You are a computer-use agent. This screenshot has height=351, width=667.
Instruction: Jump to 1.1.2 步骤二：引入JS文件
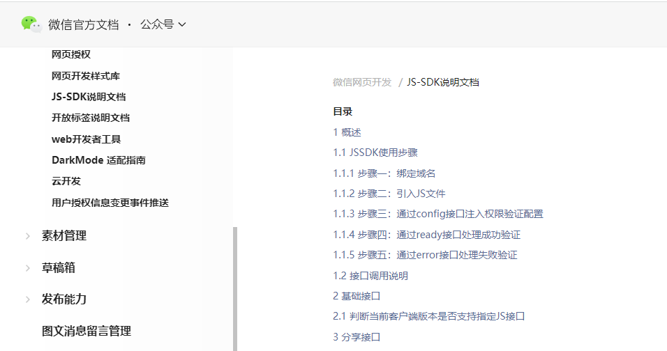tap(389, 194)
